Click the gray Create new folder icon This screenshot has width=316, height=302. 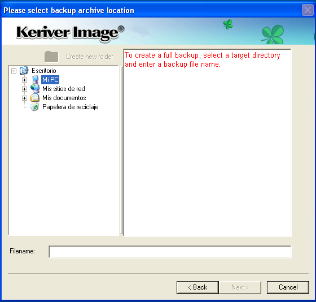pos(51,57)
